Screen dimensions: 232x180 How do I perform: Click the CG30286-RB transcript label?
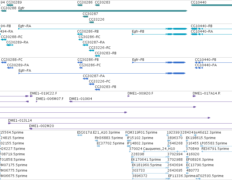(x=88, y=31)
